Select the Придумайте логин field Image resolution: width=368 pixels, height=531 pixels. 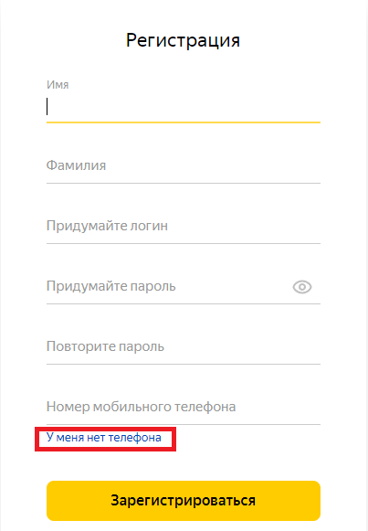[x=184, y=227]
